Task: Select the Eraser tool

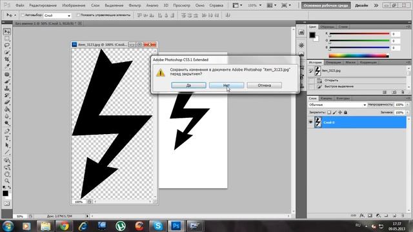Action: pos(7,102)
